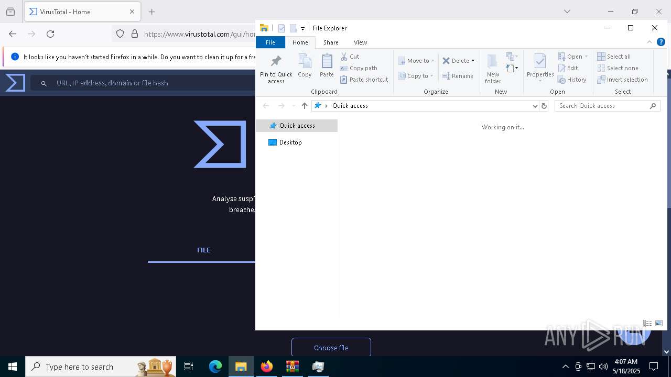671x377 pixels.
Task: Click the Windows Start button
Action: tap(13, 367)
